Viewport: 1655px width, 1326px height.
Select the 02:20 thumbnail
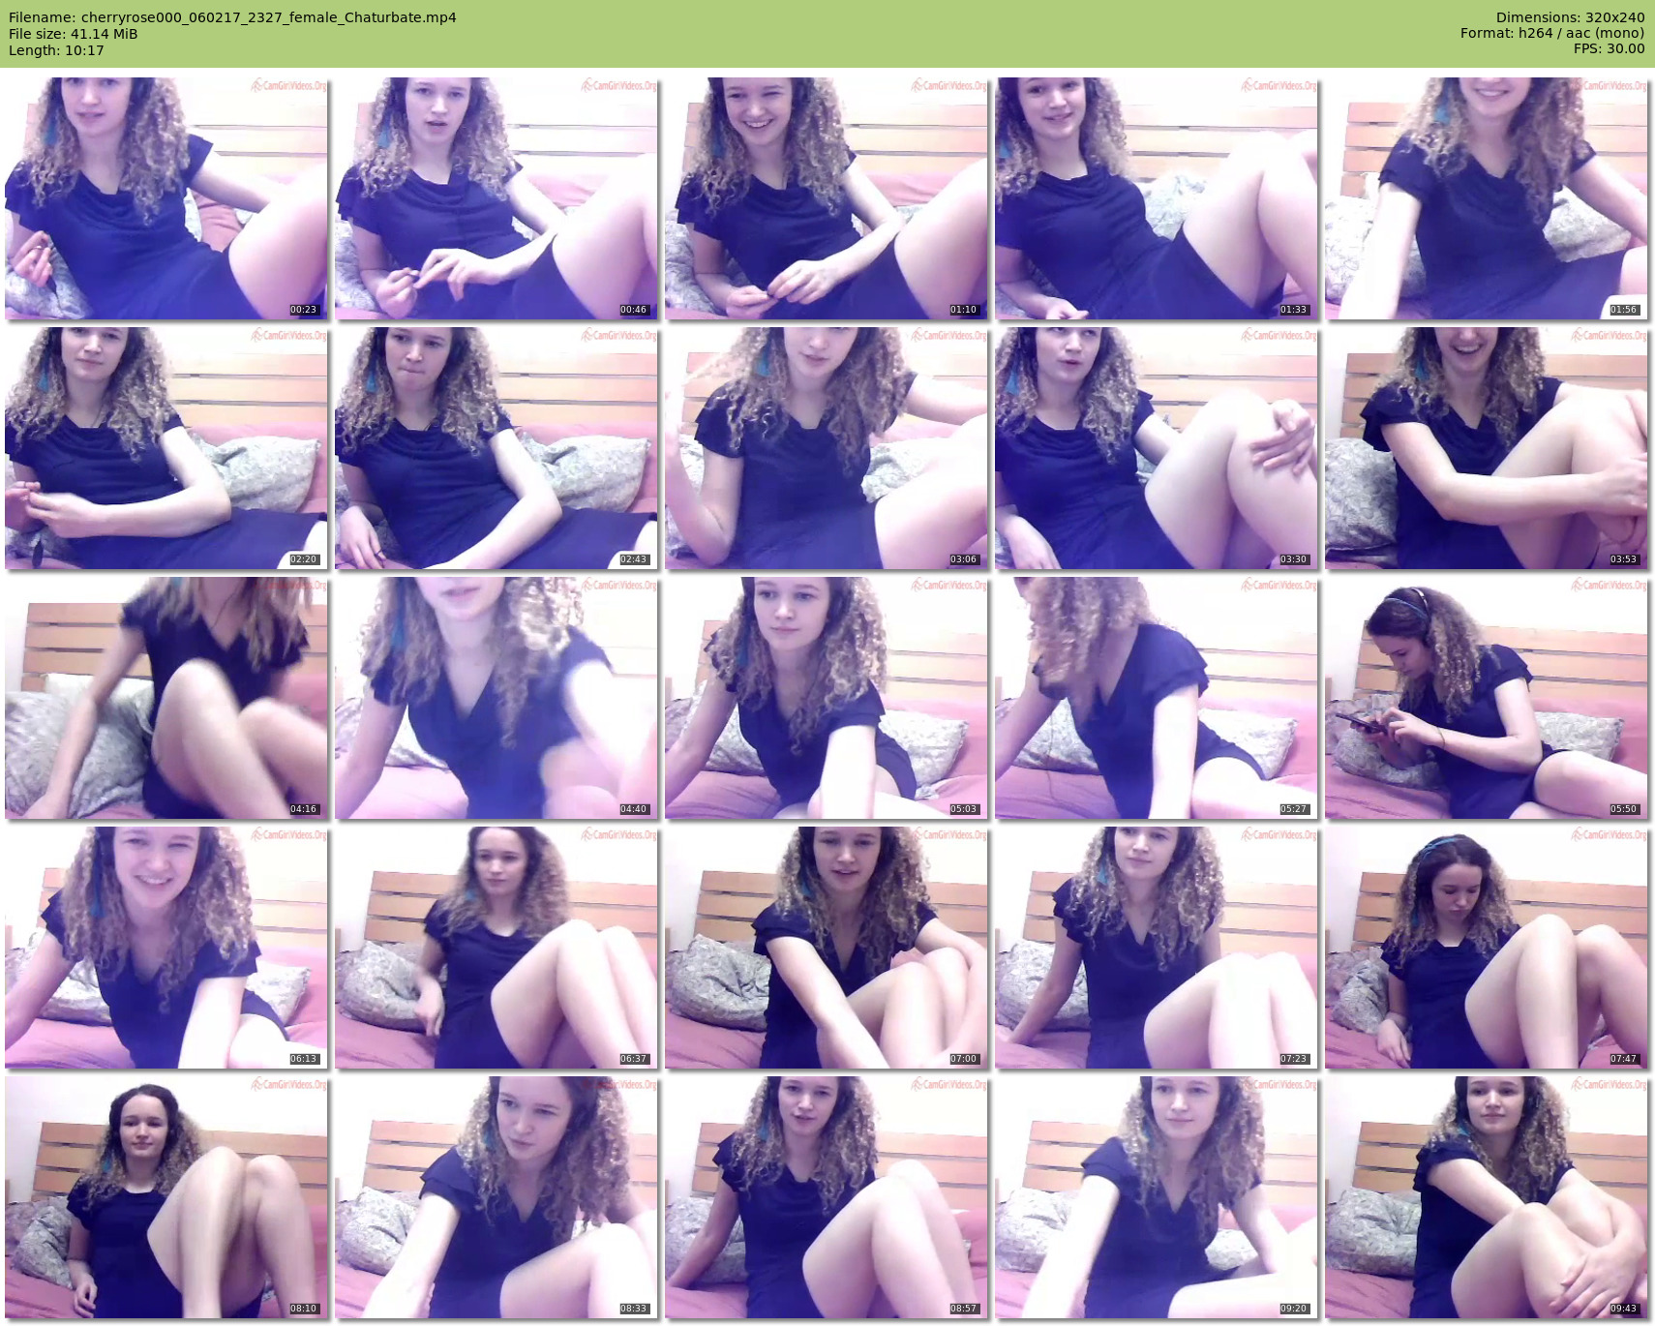click(165, 448)
